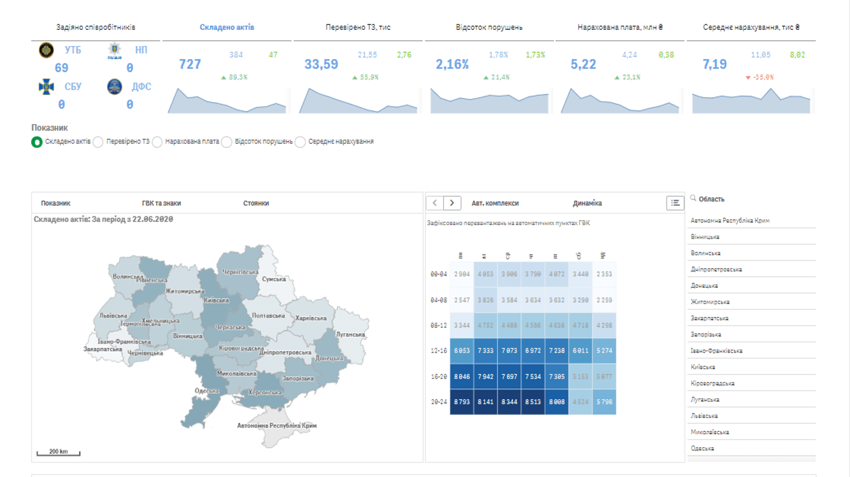Select the Нарахована плата radio button

tap(157, 141)
